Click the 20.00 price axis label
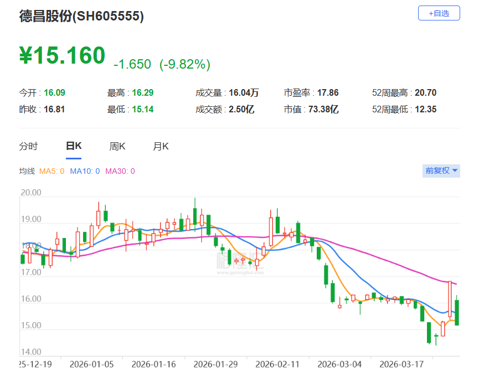The image size is (479, 373). coord(31,193)
